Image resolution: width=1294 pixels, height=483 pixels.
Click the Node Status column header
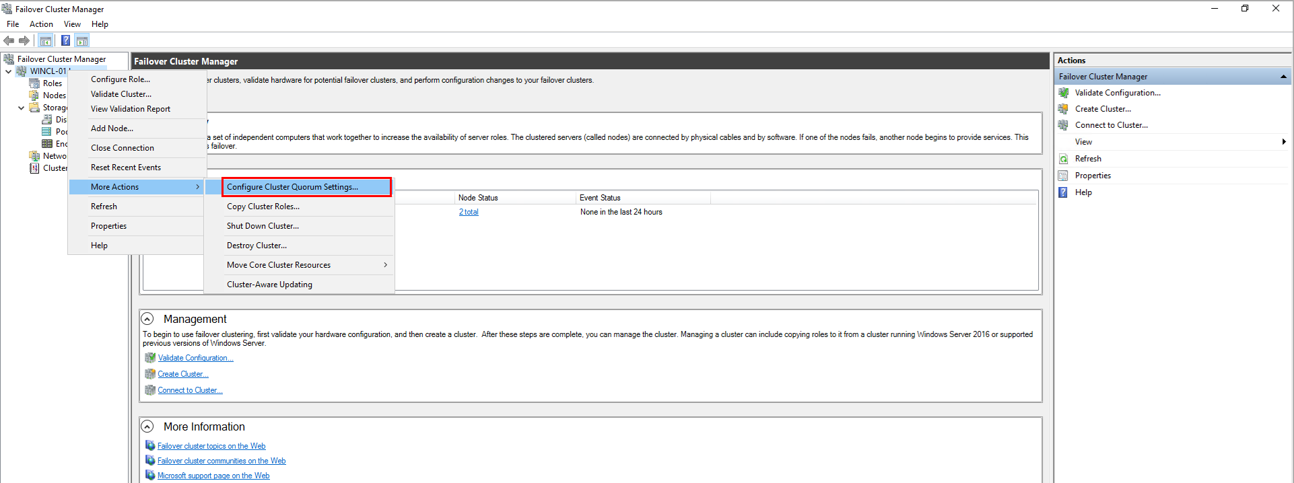click(x=516, y=198)
